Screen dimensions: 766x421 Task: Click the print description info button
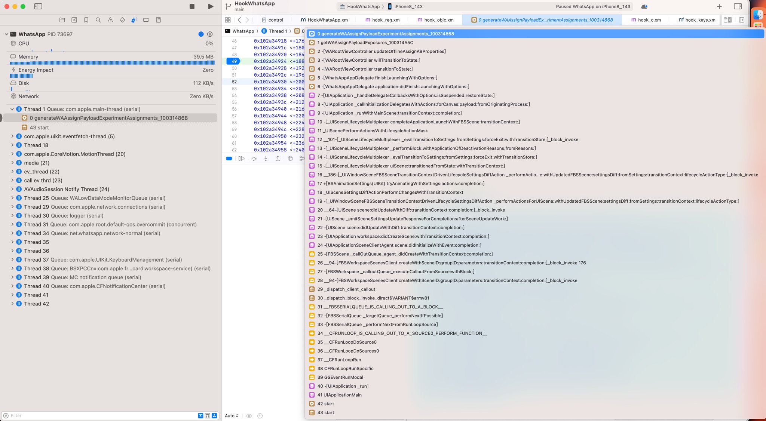pyautogui.click(x=260, y=416)
